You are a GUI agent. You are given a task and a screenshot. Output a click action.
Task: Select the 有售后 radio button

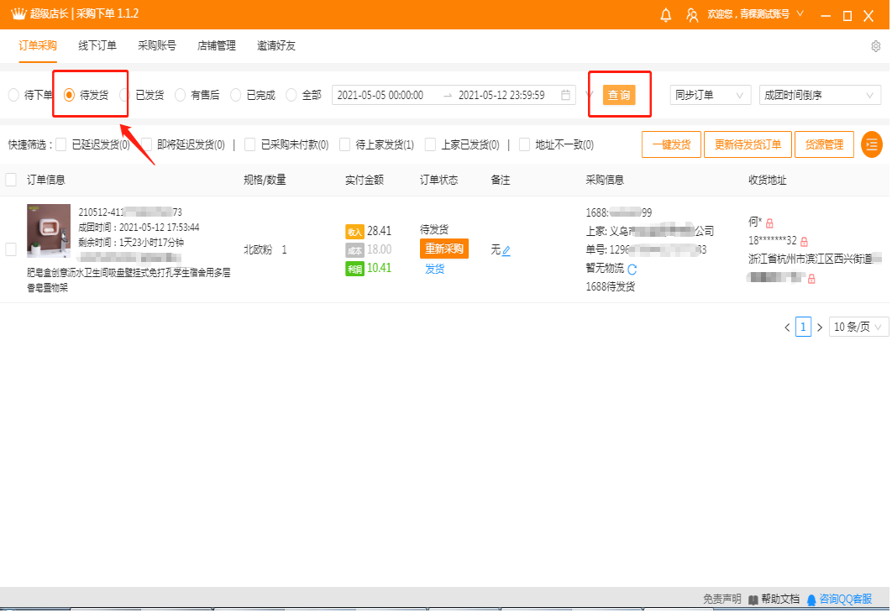180,95
